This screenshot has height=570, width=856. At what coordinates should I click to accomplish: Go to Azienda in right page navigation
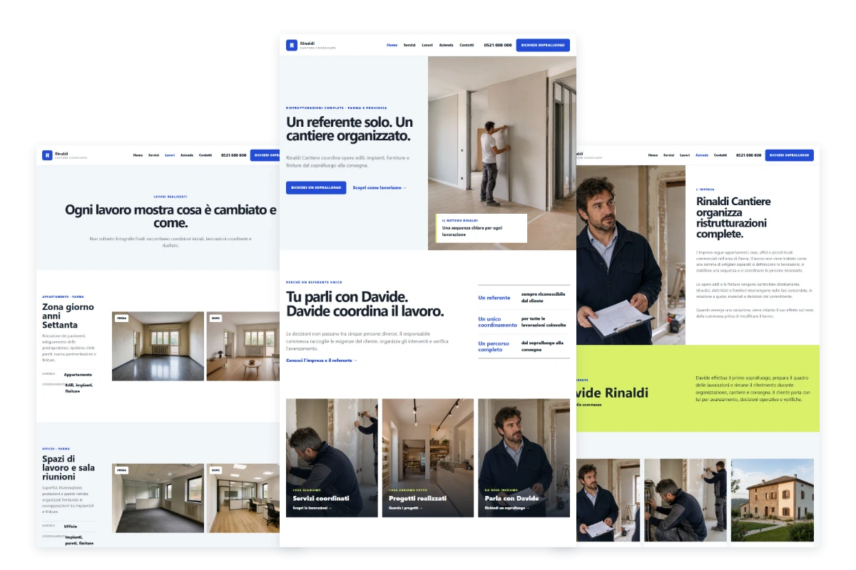tap(702, 155)
